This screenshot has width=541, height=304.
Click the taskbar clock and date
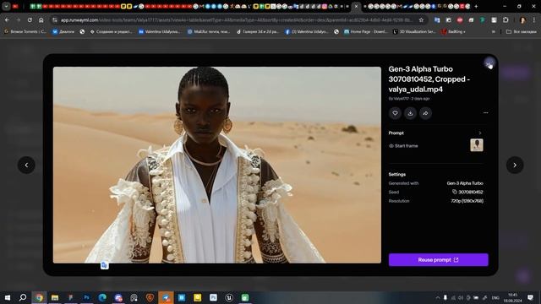(x=513, y=298)
